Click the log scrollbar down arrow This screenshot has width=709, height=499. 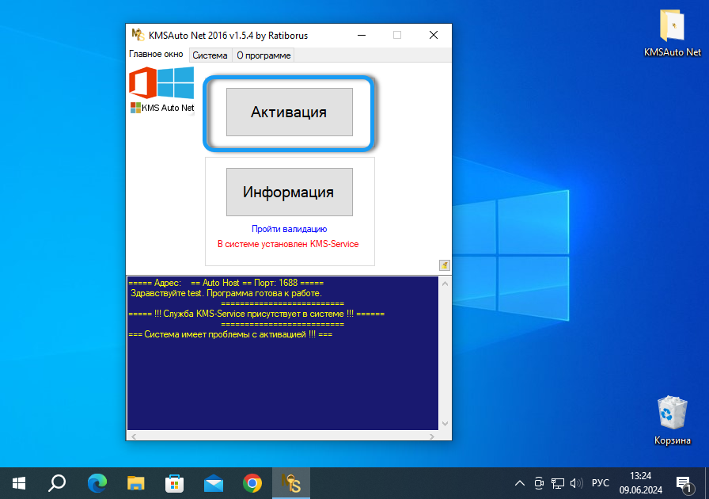pyautogui.click(x=445, y=424)
